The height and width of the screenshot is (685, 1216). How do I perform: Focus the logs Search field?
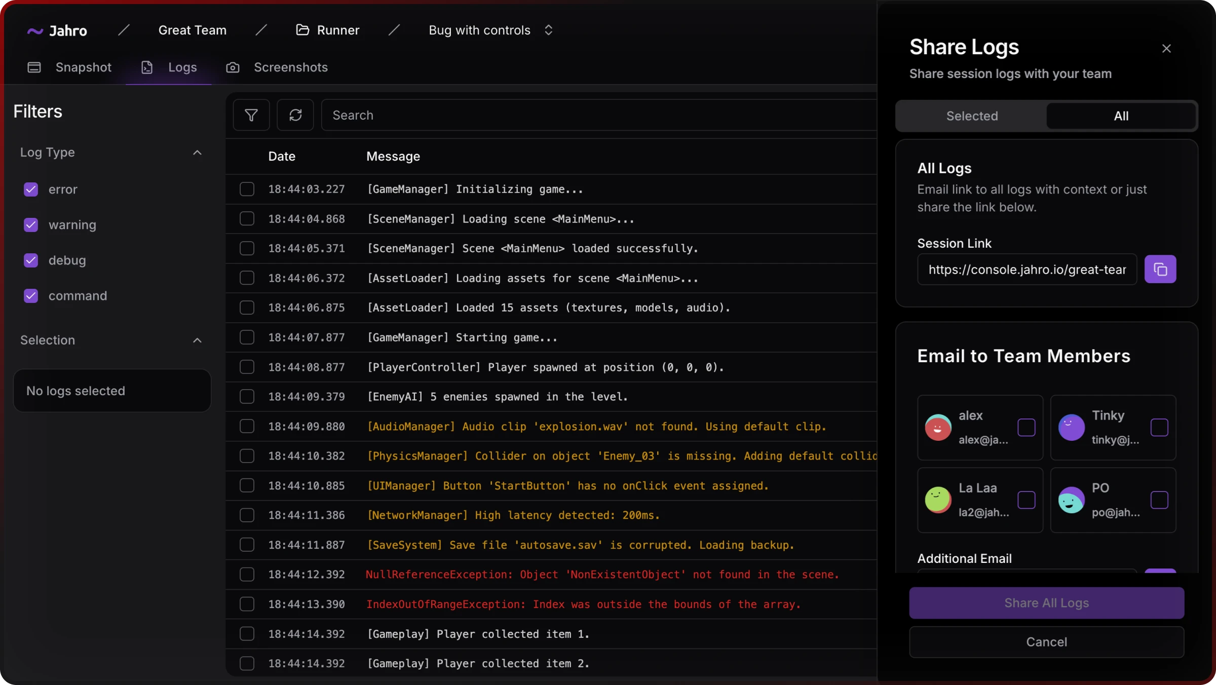[x=599, y=115]
